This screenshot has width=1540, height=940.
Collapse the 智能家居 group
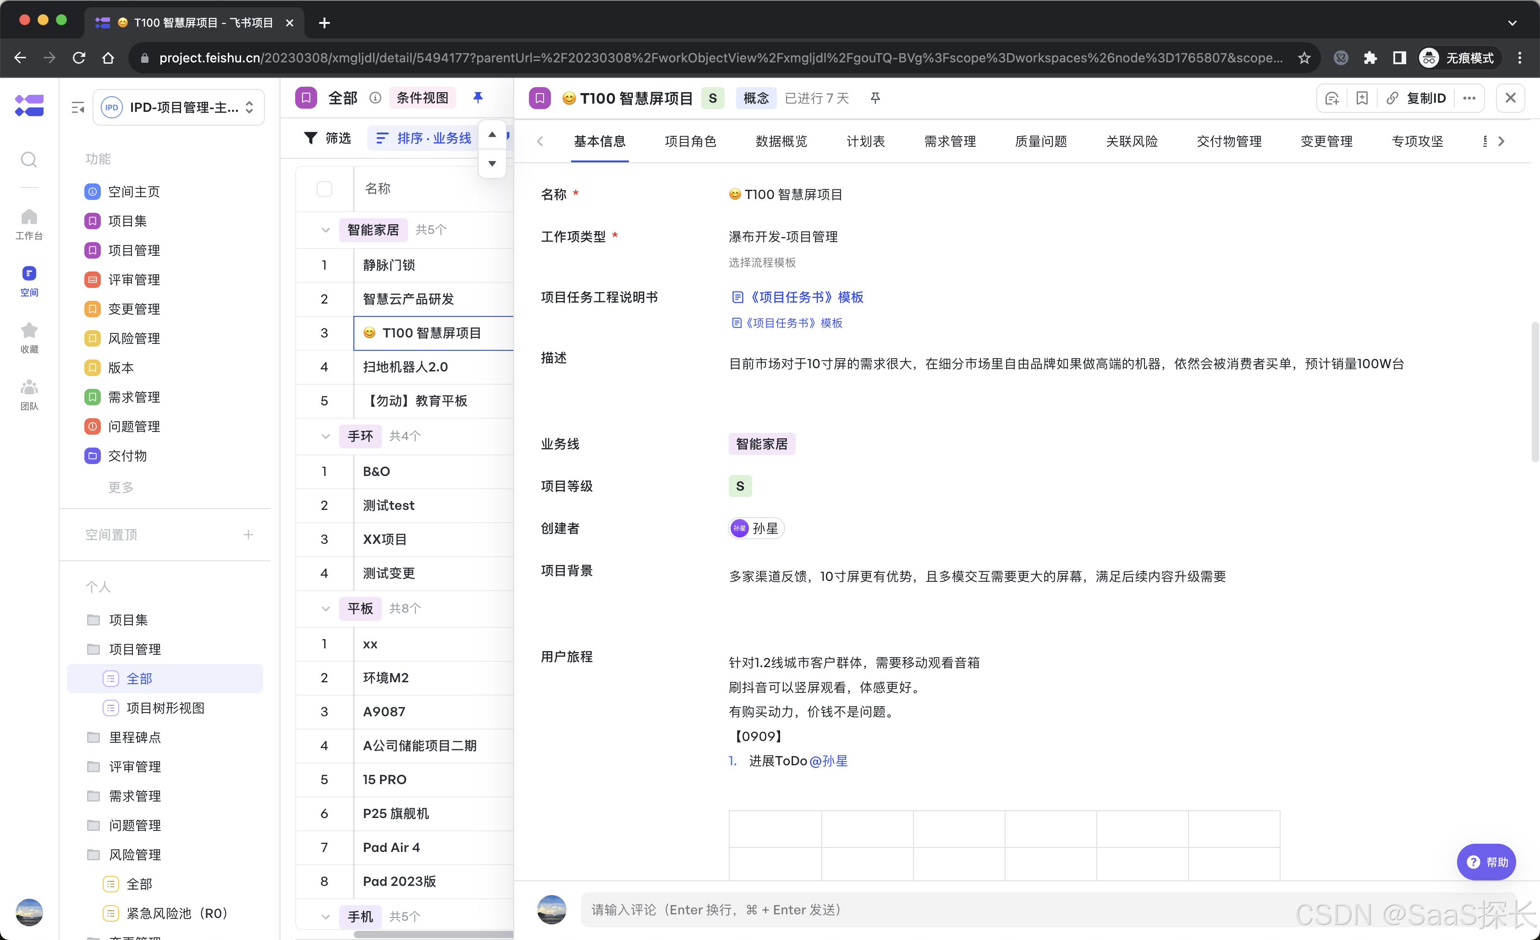325,230
